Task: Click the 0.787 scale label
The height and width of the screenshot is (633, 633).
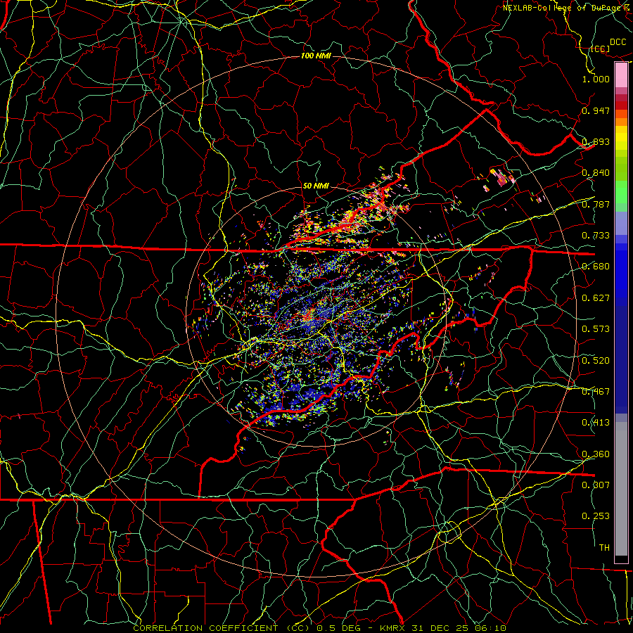Action: pos(596,204)
